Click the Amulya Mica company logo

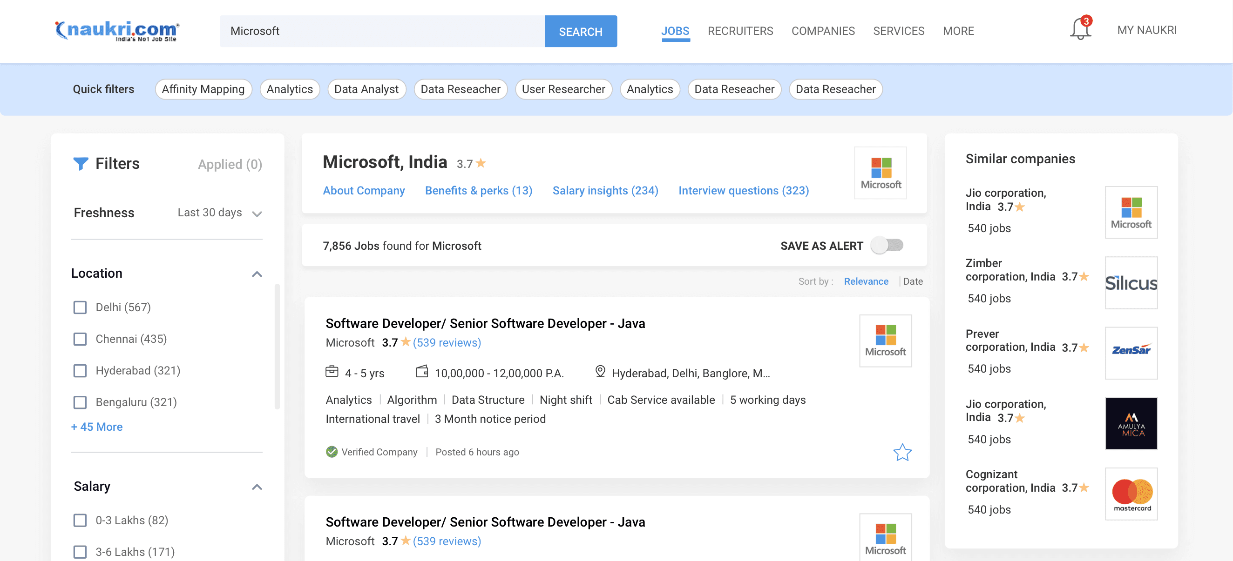tap(1131, 423)
